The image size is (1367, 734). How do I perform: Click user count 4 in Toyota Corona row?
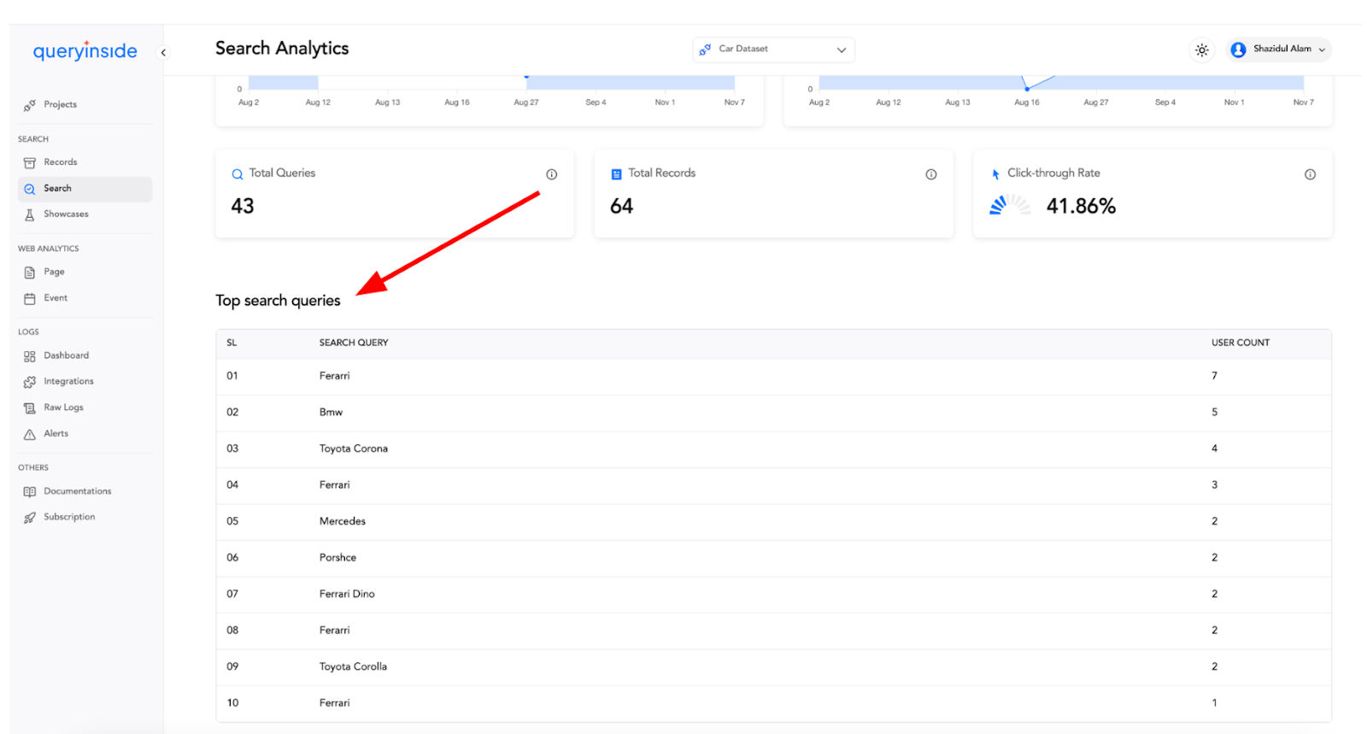(1214, 449)
